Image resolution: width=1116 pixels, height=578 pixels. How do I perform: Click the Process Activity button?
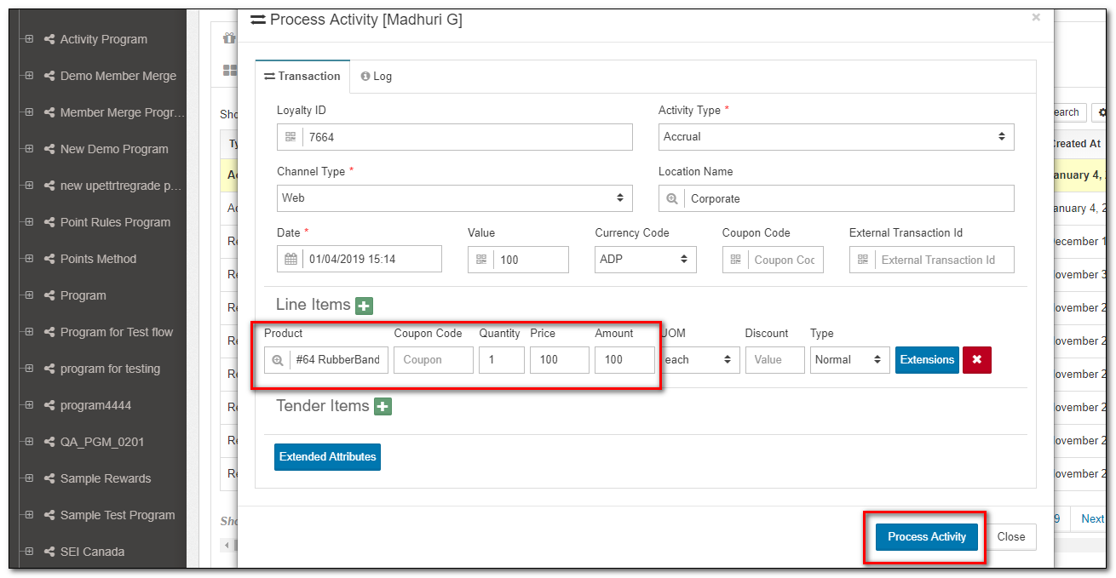tap(926, 537)
